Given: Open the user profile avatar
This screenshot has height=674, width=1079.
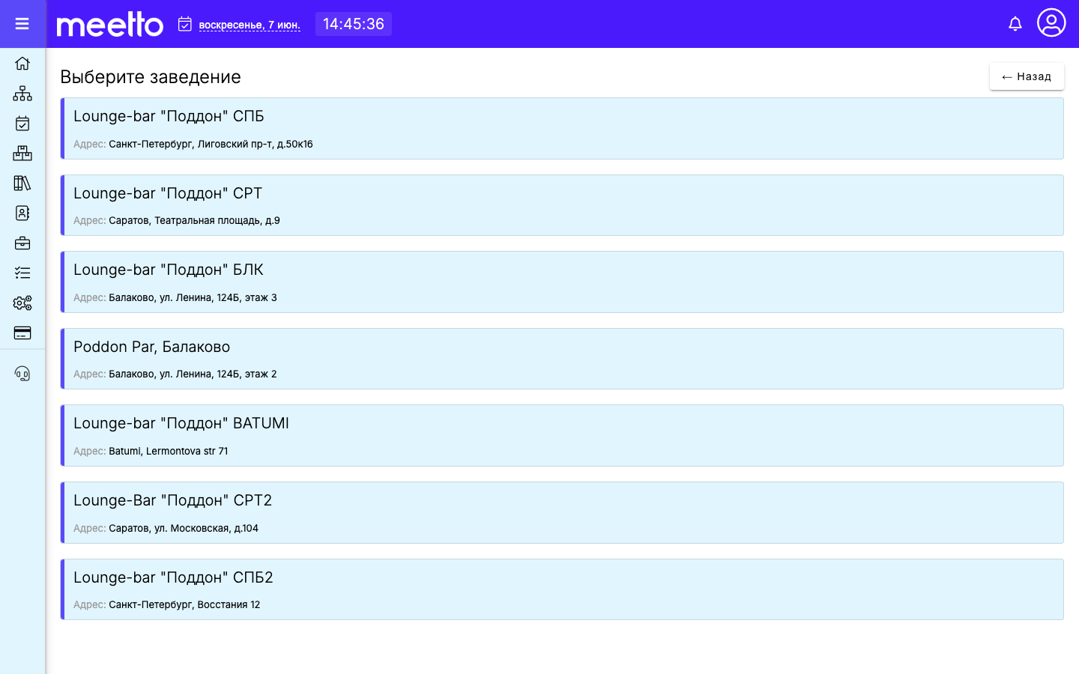Looking at the screenshot, I should (1051, 22).
